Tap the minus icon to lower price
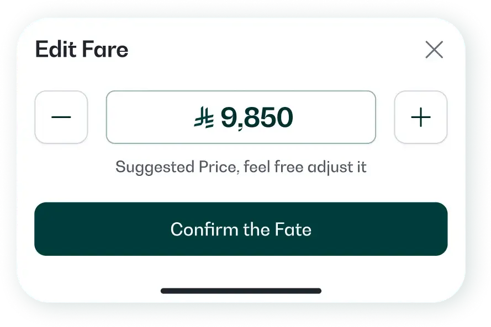This screenshot has width=491, height=327. point(61,117)
